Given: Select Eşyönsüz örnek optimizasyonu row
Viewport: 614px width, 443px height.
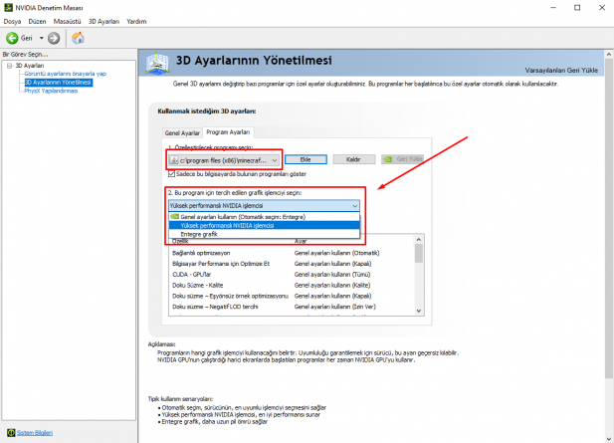Looking at the screenshot, I should (292, 296).
